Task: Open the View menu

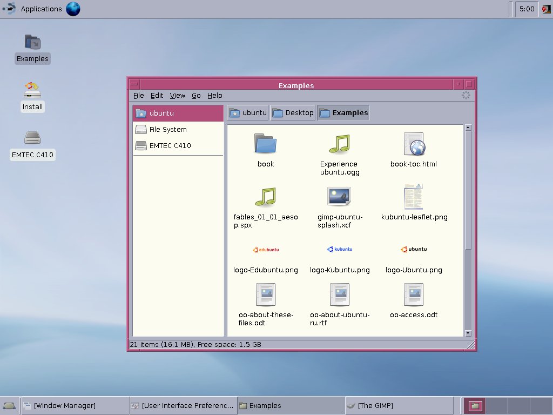Action: point(177,96)
